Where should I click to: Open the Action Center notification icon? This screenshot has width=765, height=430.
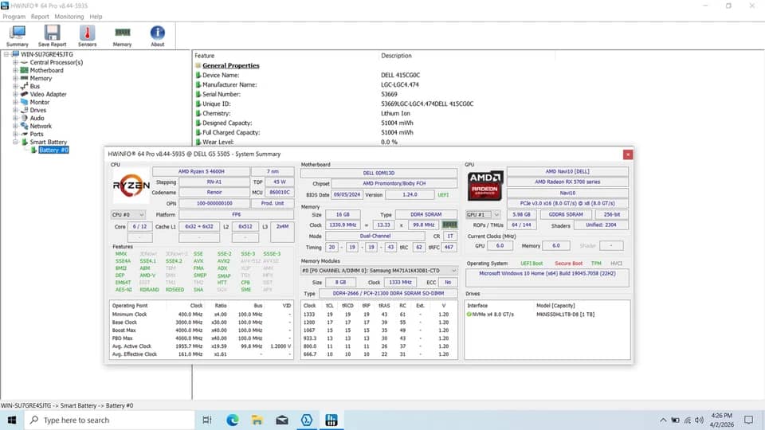749,420
